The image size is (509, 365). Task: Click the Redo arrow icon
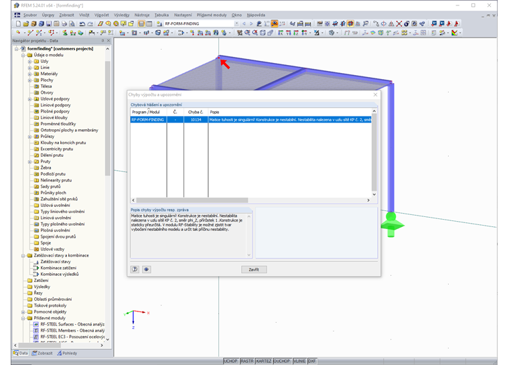pyautogui.click(x=90, y=23)
